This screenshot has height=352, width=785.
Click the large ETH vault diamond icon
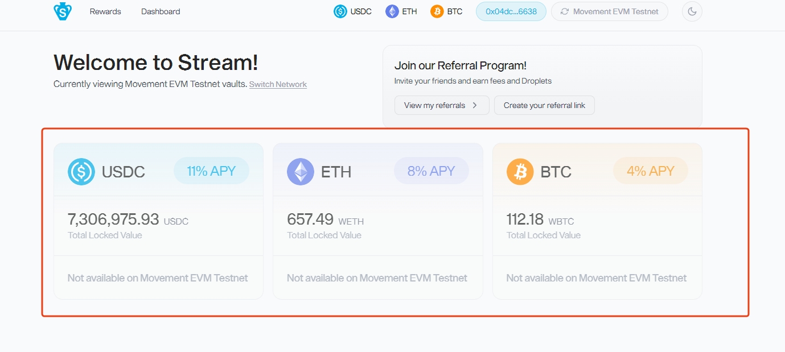tap(301, 172)
